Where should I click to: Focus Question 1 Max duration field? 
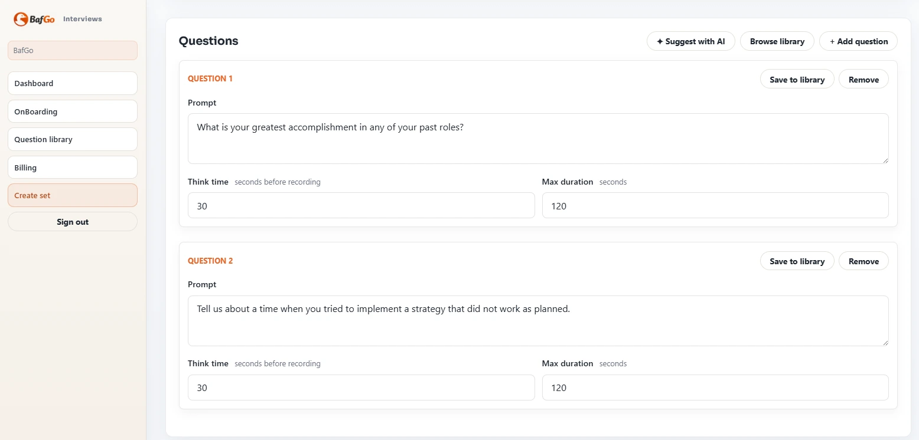point(715,205)
